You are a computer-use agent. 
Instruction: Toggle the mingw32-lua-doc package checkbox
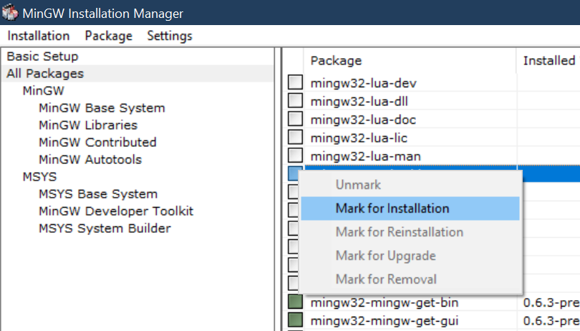[x=295, y=119]
